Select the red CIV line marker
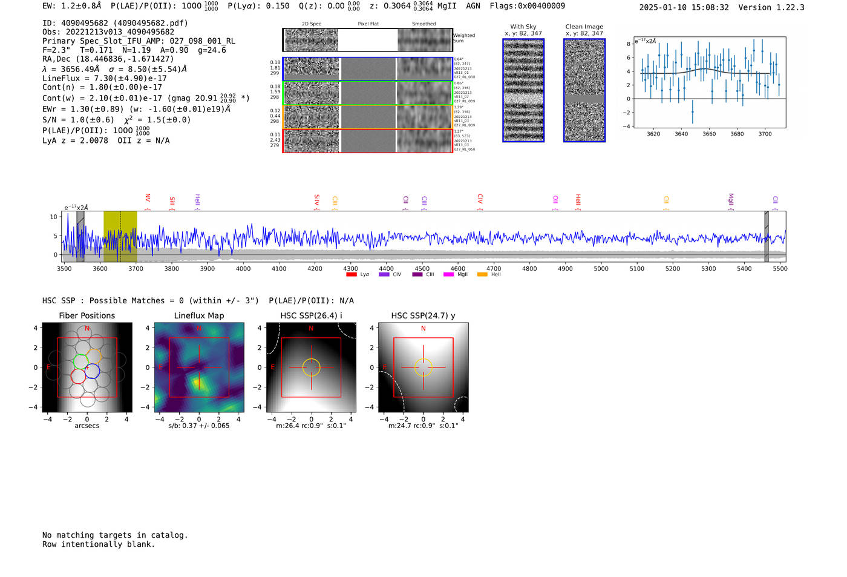 (x=480, y=199)
